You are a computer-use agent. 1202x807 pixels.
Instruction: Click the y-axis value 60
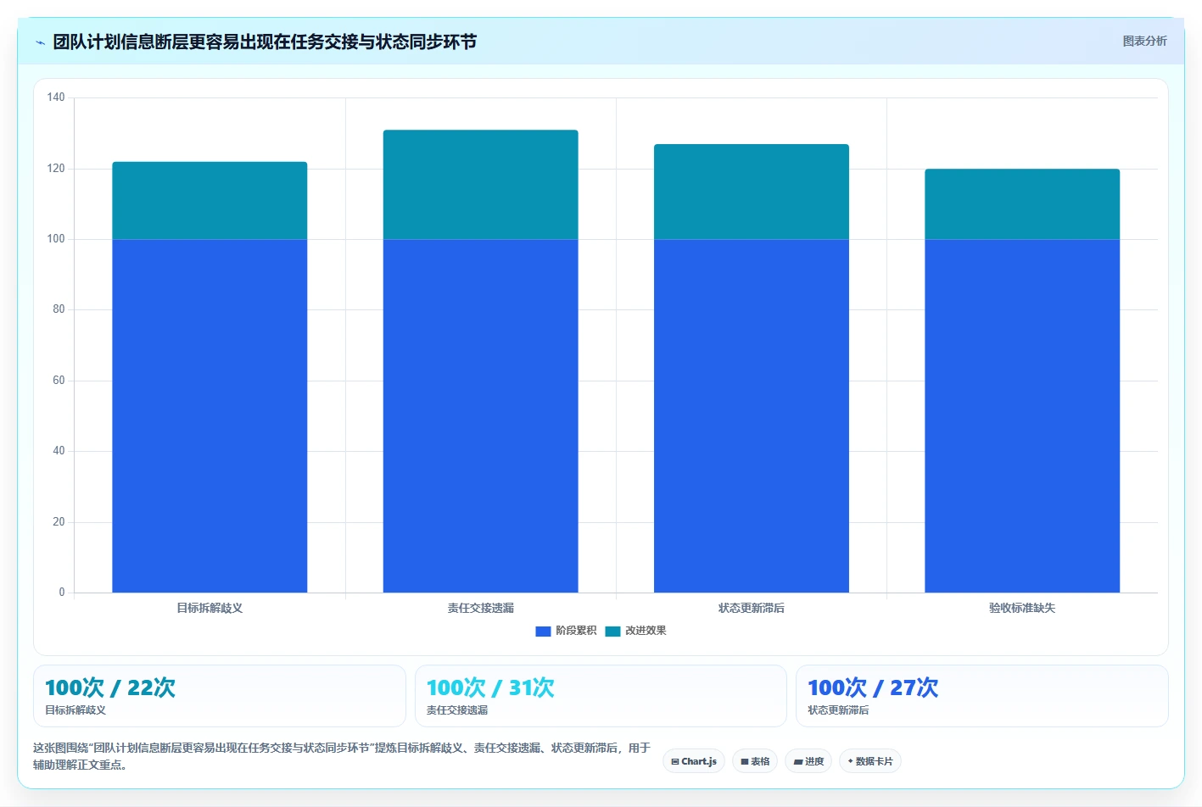point(59,381)
